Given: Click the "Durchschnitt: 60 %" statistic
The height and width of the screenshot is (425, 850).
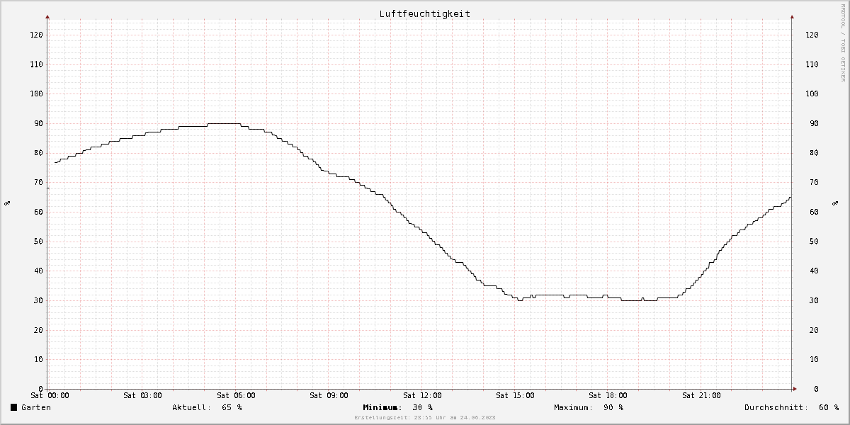Looking at the screenshot, I should (x=791, y=407).
